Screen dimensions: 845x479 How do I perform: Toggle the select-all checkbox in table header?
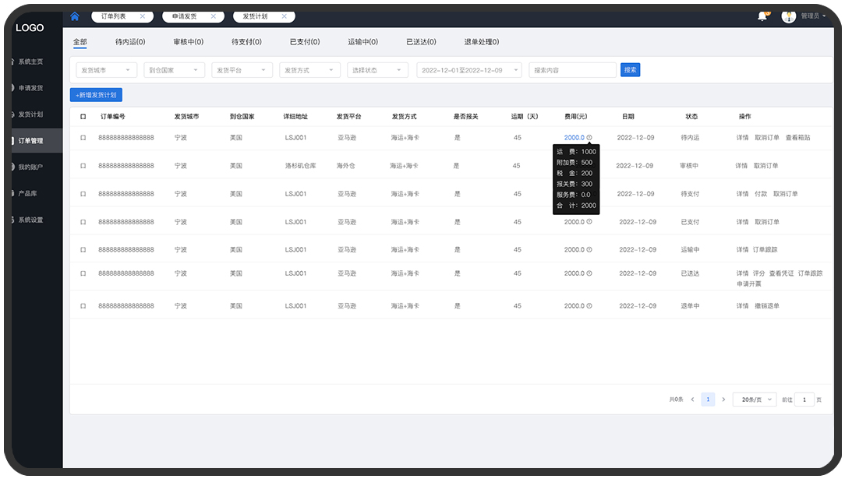(x=83, y=117)
